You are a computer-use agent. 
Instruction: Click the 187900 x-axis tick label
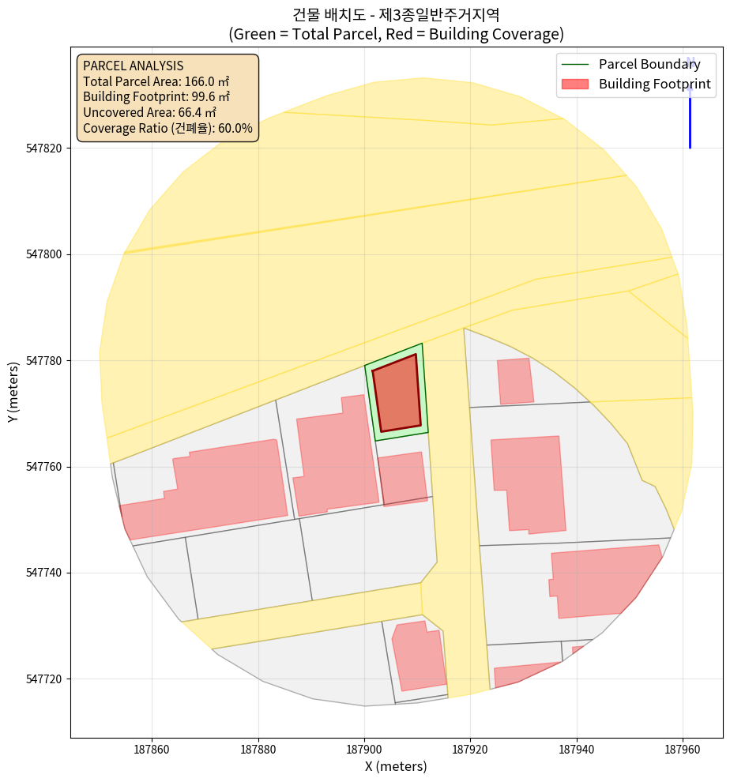pyautogui.click(x=364, y=747)
